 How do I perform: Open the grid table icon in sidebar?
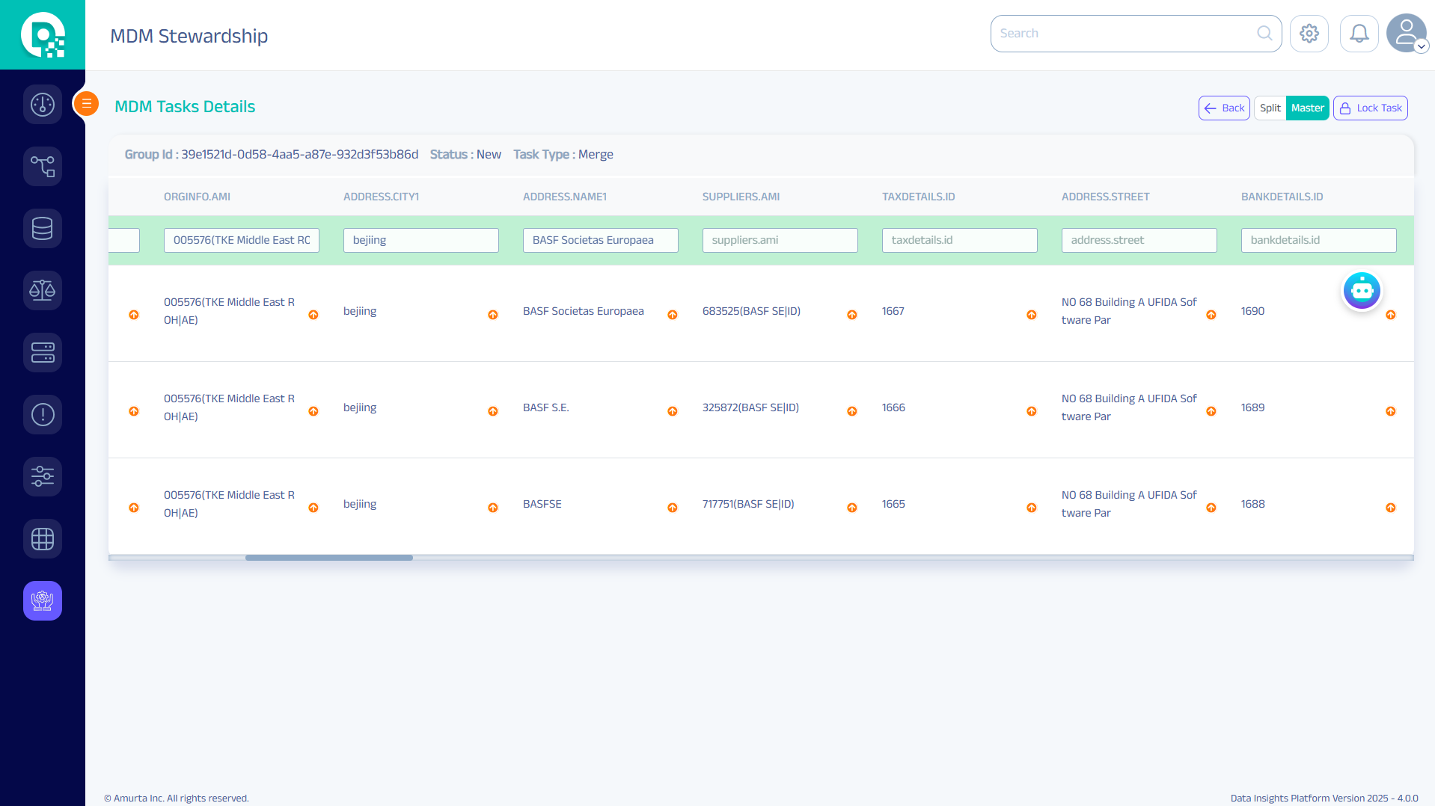point(43,538)
